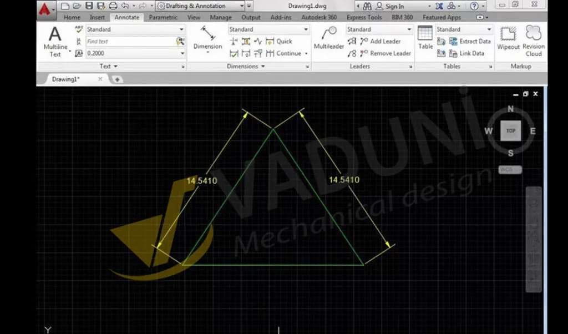Select the TOP face of the ViewCube
The height and width of the screenshot is (334, 568).
(510, 131)
